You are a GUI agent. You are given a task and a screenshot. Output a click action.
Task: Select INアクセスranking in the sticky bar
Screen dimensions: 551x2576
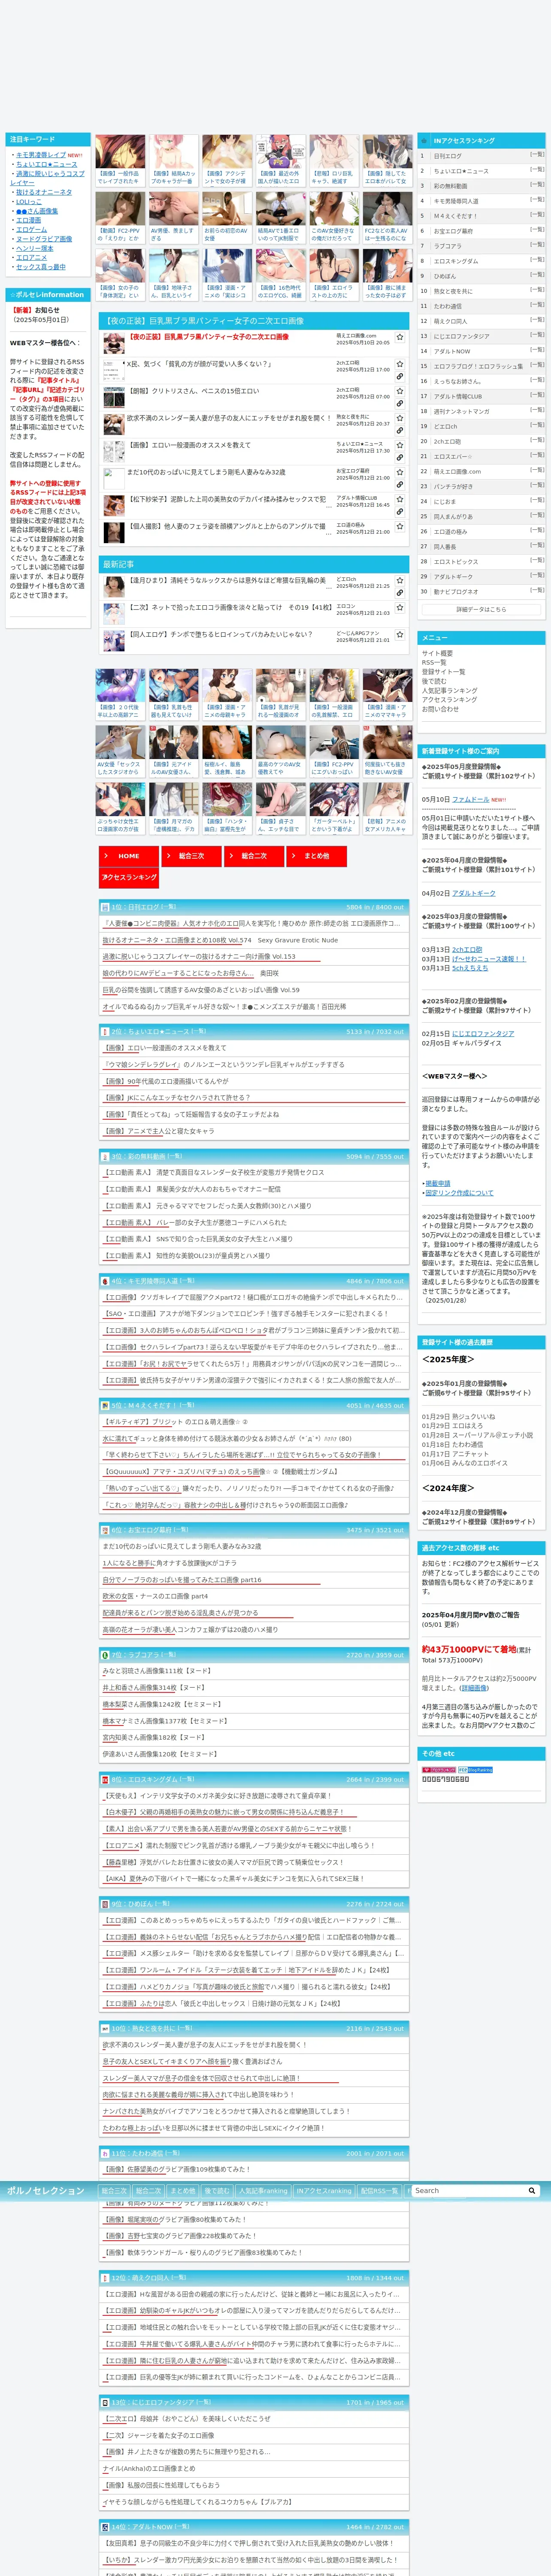[324, 2191]
